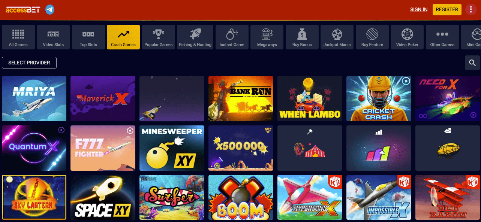Expand the Select Provider dropdown

pyautogui.click(x=29, y=63)
